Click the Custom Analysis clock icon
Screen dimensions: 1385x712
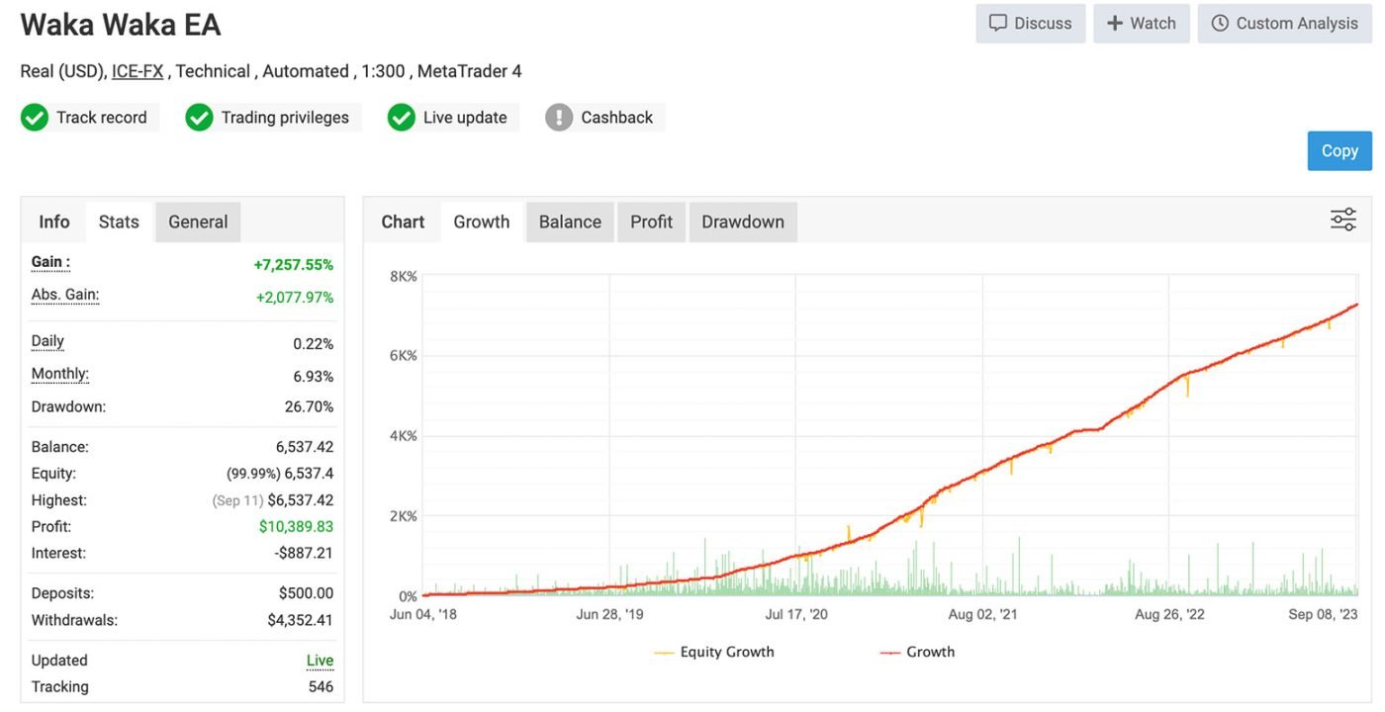(1220, 23)
